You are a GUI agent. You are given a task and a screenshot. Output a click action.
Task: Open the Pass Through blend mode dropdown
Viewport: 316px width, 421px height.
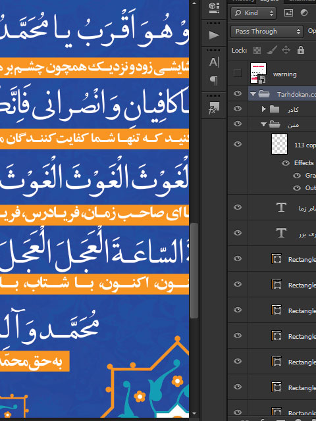tap(267, 32)
